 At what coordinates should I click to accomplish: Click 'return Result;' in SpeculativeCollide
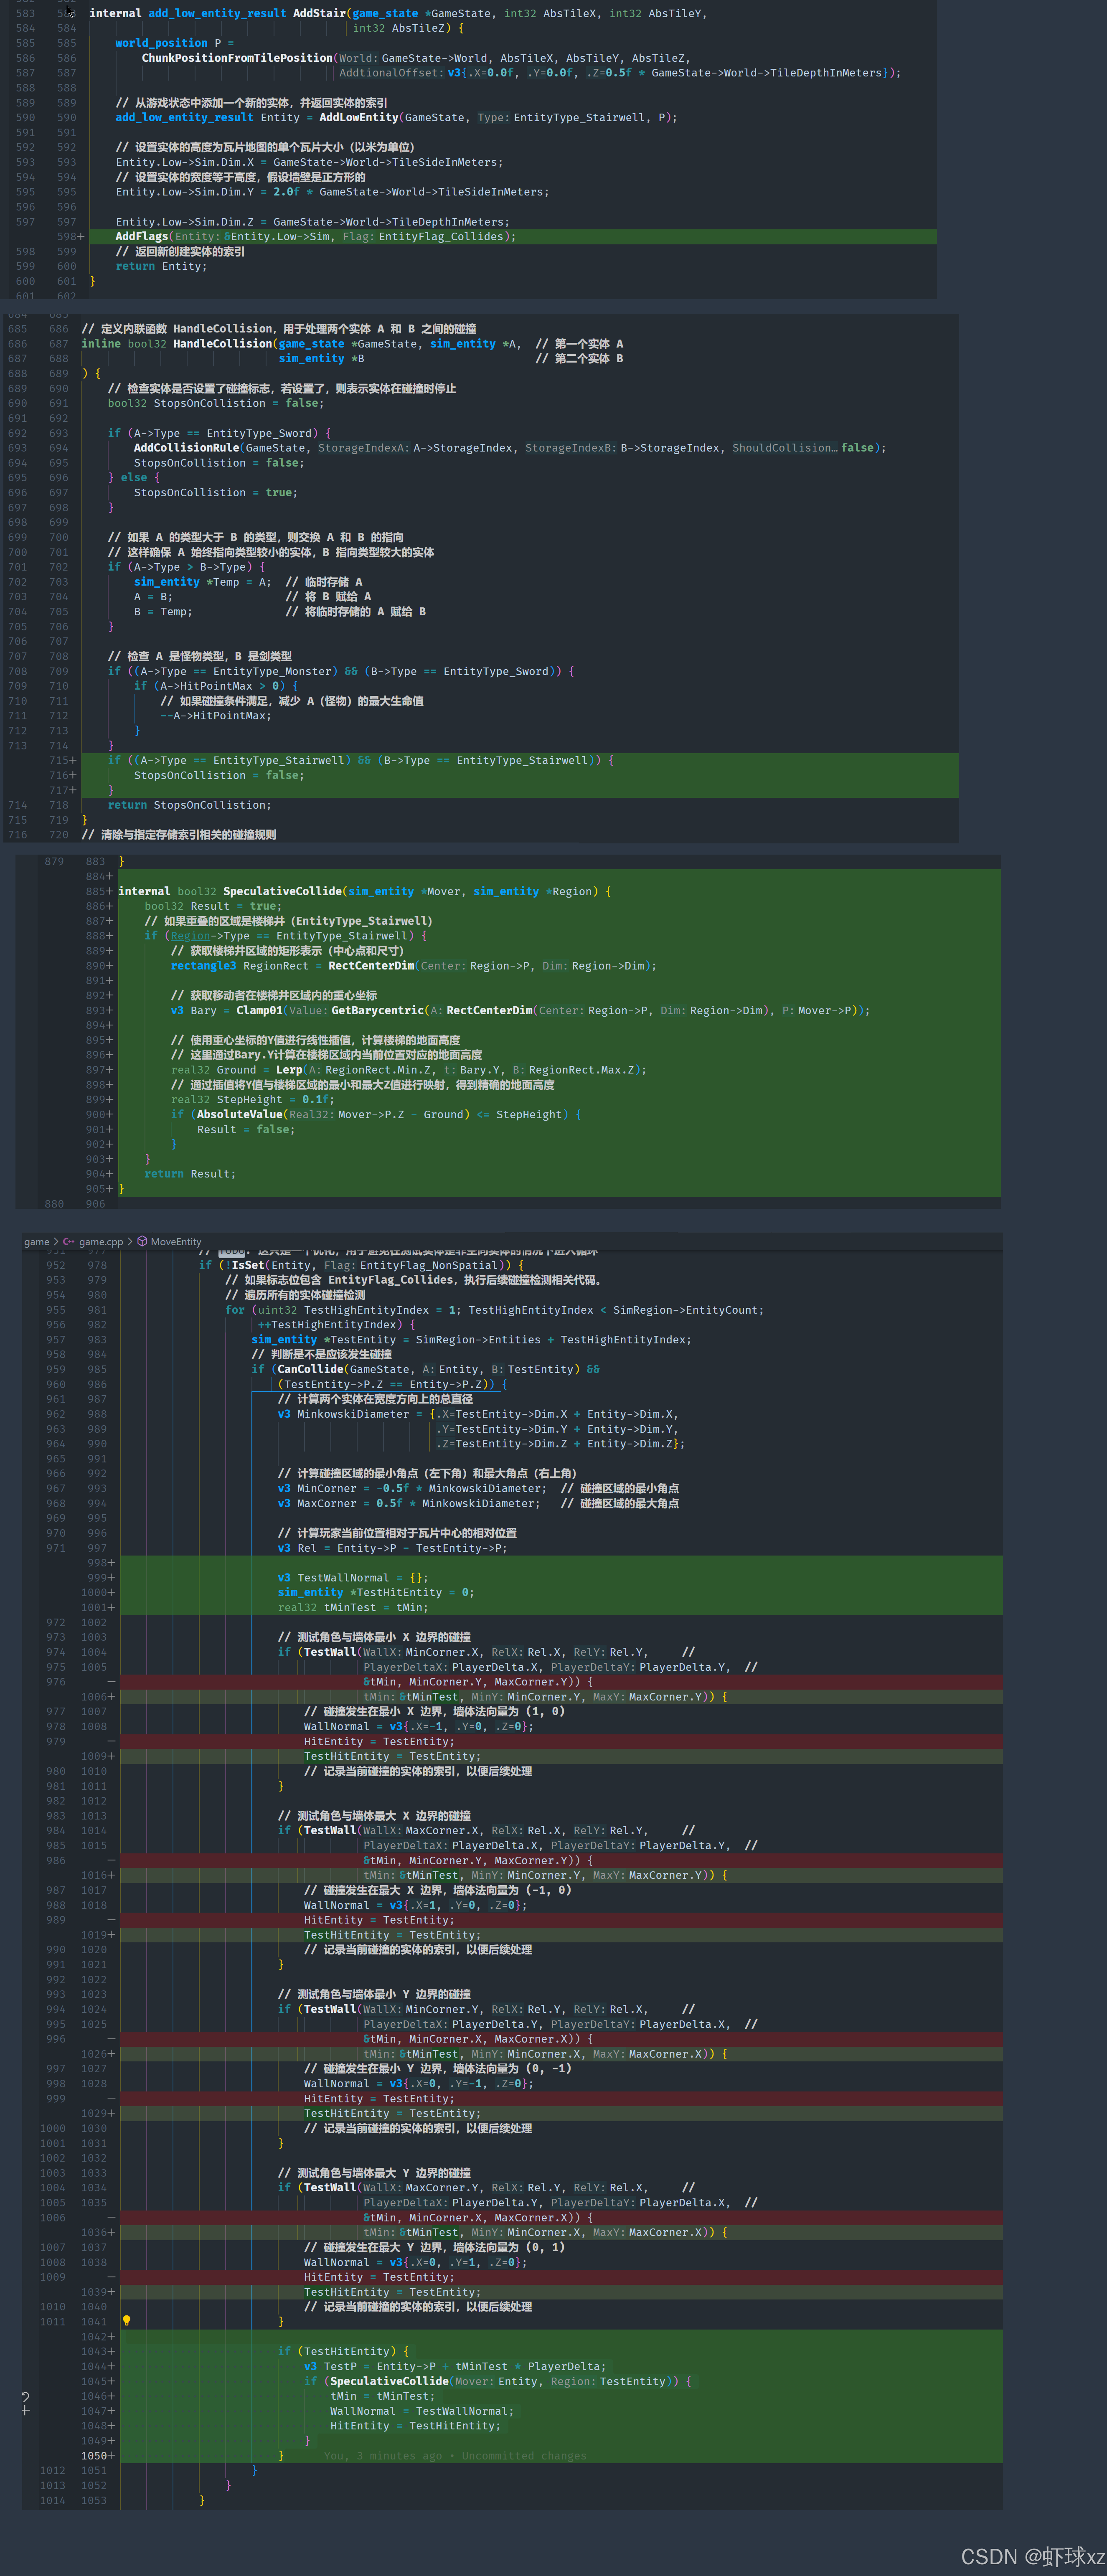tap(190, 1174)
